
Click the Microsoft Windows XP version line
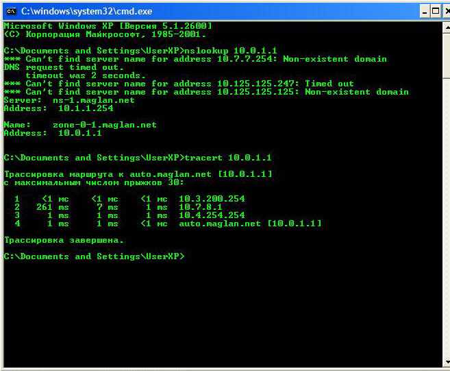click(x=103, y=26)
